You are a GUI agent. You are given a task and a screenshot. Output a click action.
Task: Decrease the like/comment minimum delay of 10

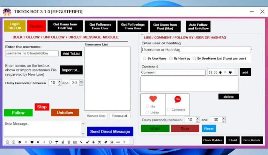coord(198,121)
